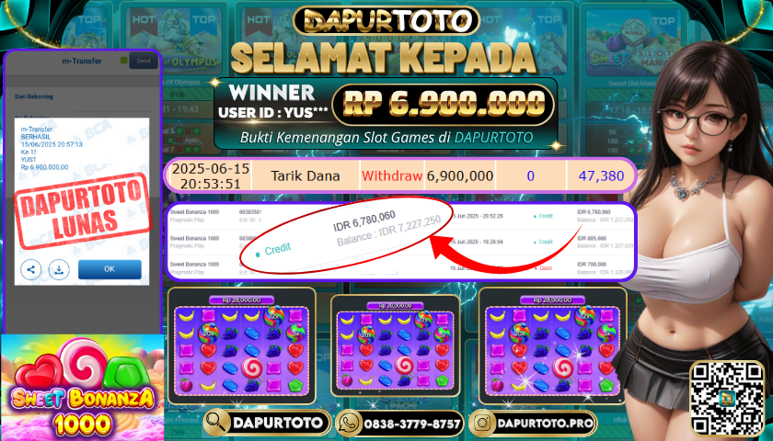
Task: Open the middle slot game screenshot
Action: [395, 345]
